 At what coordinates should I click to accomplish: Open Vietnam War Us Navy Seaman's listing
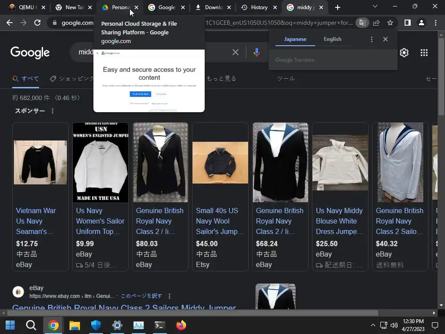click(x=36, y=221)
